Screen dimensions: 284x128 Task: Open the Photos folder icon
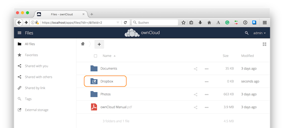94,94
